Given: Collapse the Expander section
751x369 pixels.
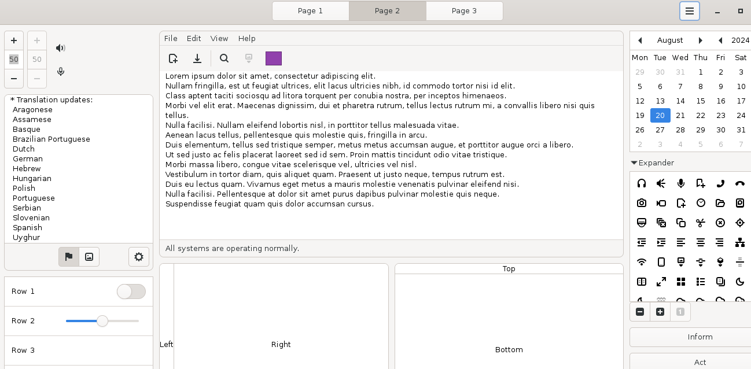Looking at the screenshot, I should pos(634,163).
